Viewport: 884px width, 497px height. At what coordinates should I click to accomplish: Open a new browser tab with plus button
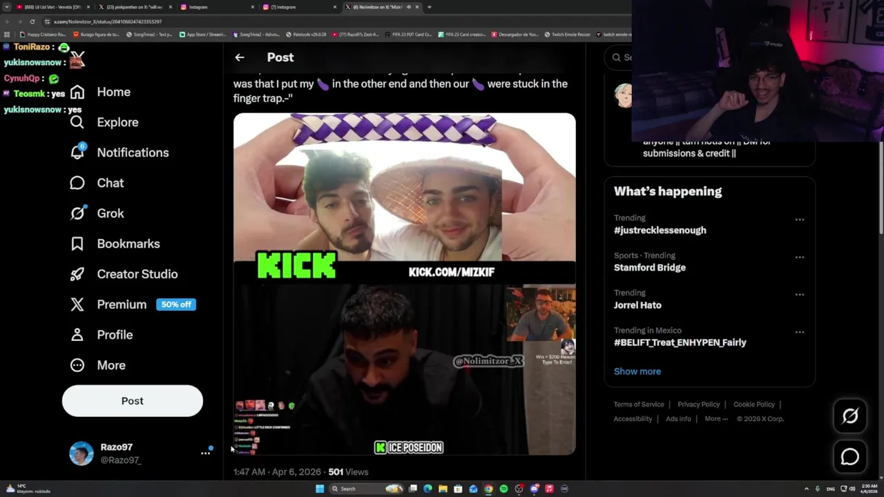point(429,7)
